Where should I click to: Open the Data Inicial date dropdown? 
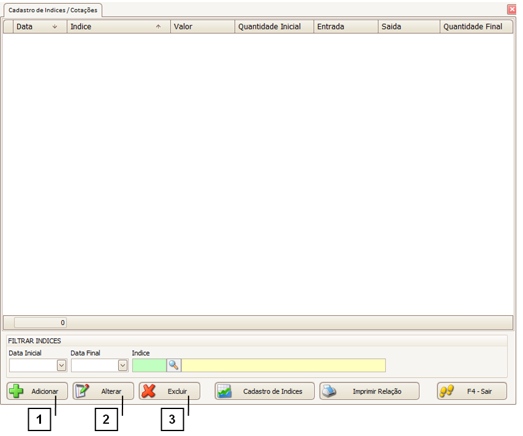pyautogui.click(x=61, y=365)
